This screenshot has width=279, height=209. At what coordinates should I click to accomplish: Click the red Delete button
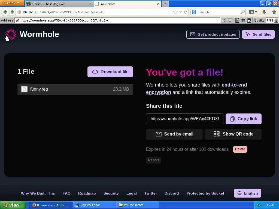[x=240, y=149]
